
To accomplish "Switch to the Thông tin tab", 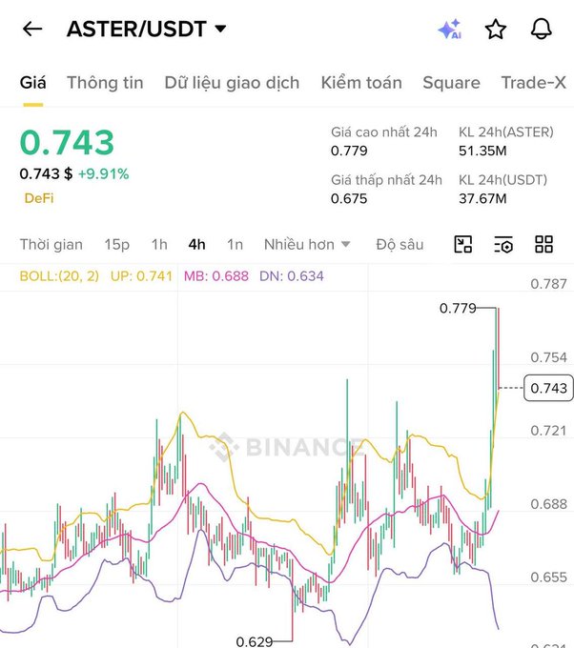I will click(105, 83).
